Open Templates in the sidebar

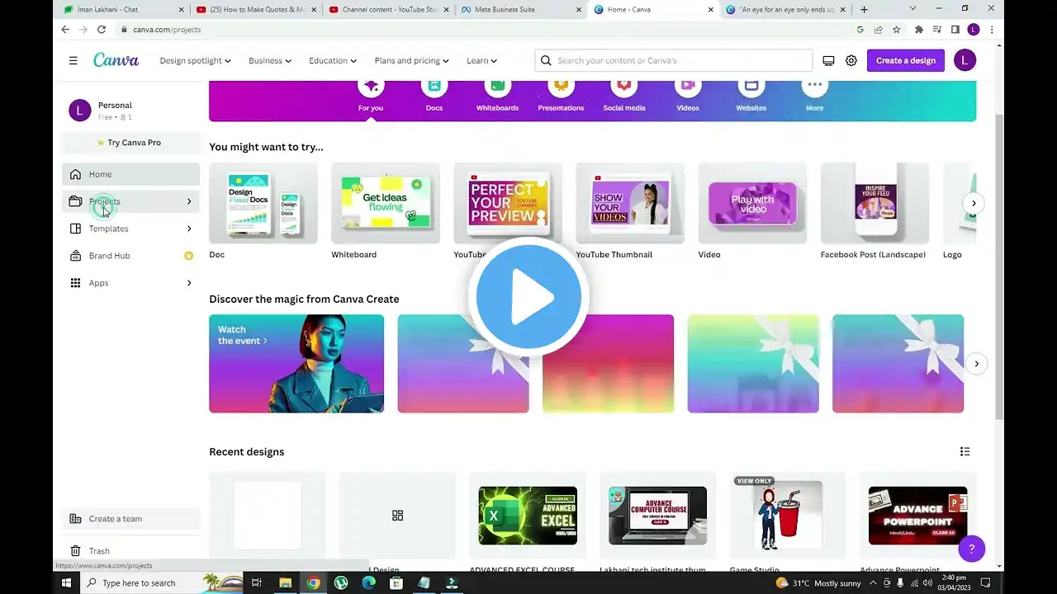tap(130, 229)
